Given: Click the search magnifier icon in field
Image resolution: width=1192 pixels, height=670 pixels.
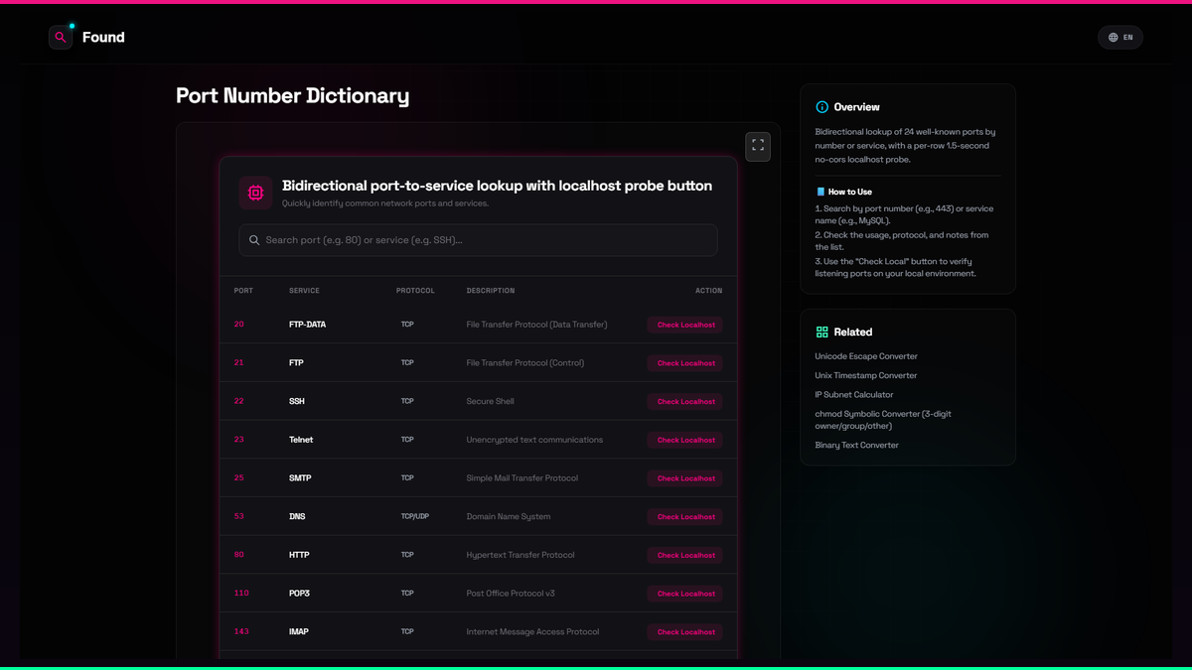Looking at the screenshot, I should [254, 240].
